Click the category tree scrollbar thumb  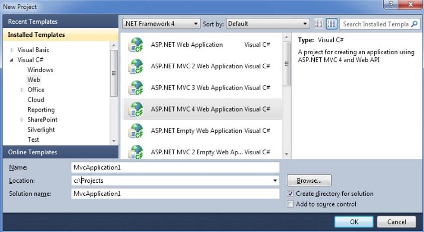pyautogui.click(x=114, y=73)
